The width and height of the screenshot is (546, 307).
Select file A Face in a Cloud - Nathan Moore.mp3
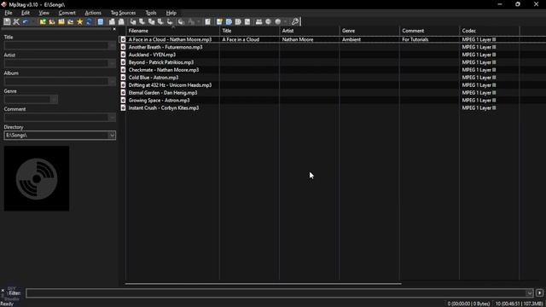pos(170,39)
